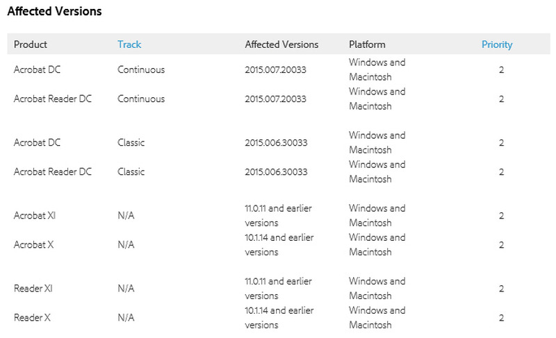Click the Track column header link

[129, 44]
